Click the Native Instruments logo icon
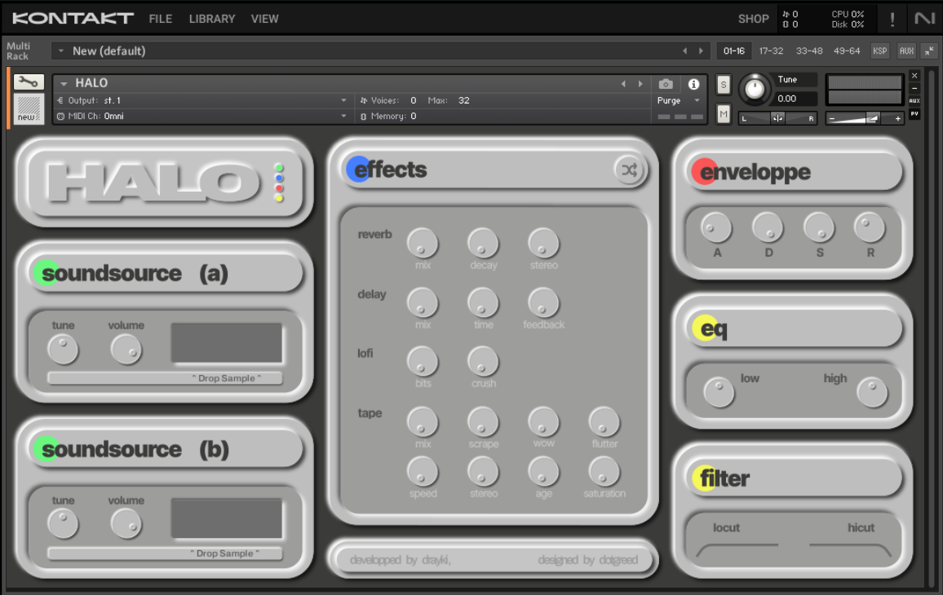The height and width of the screenshot is (595, 943). [x=924, y=18]
